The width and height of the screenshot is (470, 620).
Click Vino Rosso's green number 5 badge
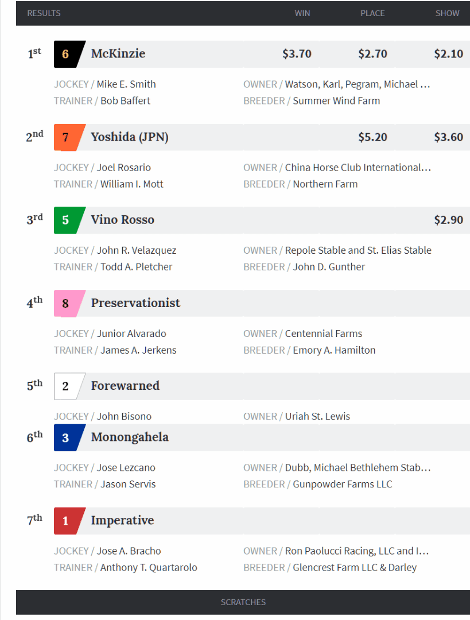point(66,220)
